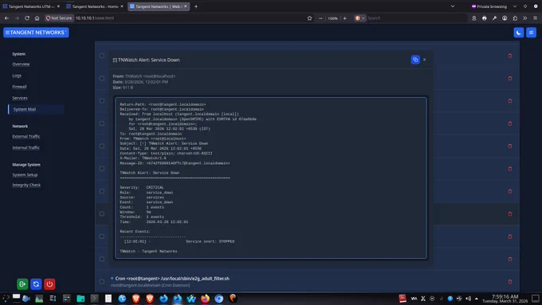Click the red notes icon in system tray

coord(403,299)
